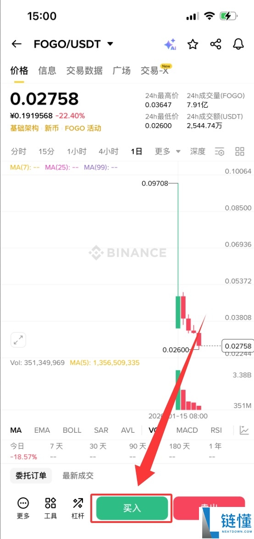Tap the share icon
The height and width of the screenshot is (539, 254).
[x=215, y=44]
